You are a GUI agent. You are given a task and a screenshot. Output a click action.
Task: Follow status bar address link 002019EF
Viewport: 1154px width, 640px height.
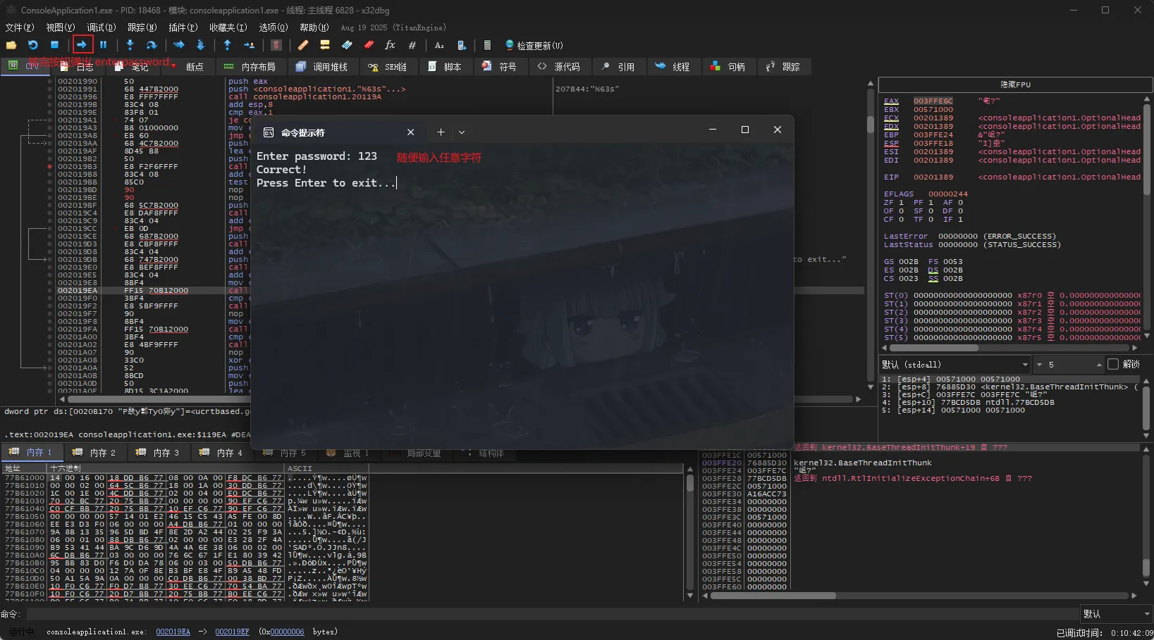pos(233,632)
